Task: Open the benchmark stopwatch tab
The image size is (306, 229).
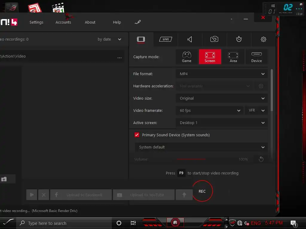Action: point(239,39)
